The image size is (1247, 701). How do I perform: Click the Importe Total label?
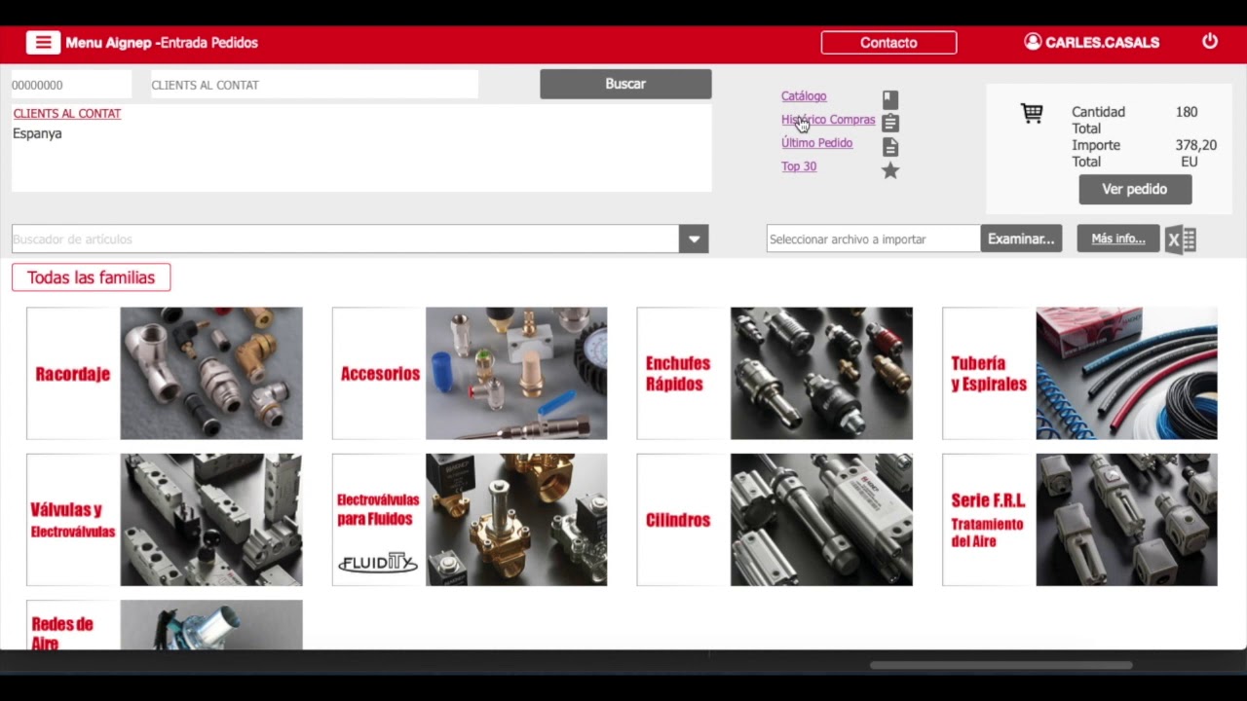[1096, 153]
